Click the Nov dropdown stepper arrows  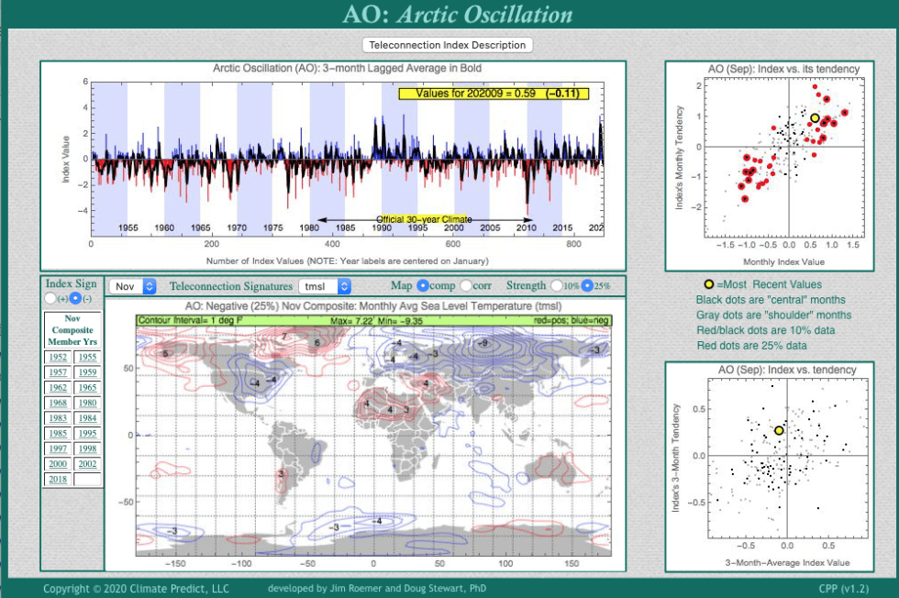click(x=148, y=286)
